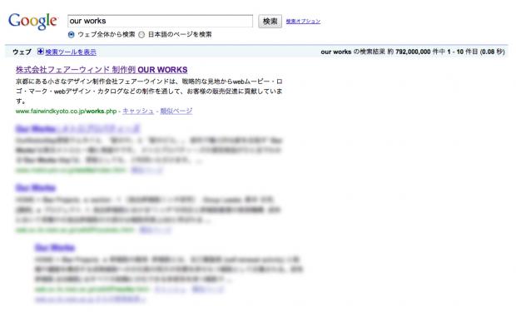
Task: Open the 検索オプション link
Action: point(303,22)
